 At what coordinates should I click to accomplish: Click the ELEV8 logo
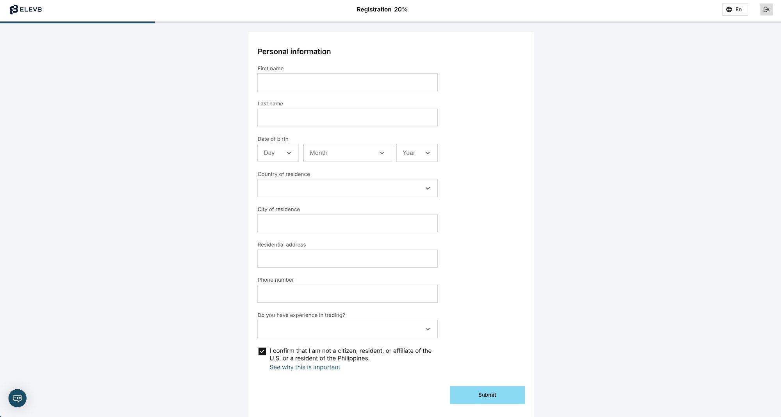coord(25,9)
